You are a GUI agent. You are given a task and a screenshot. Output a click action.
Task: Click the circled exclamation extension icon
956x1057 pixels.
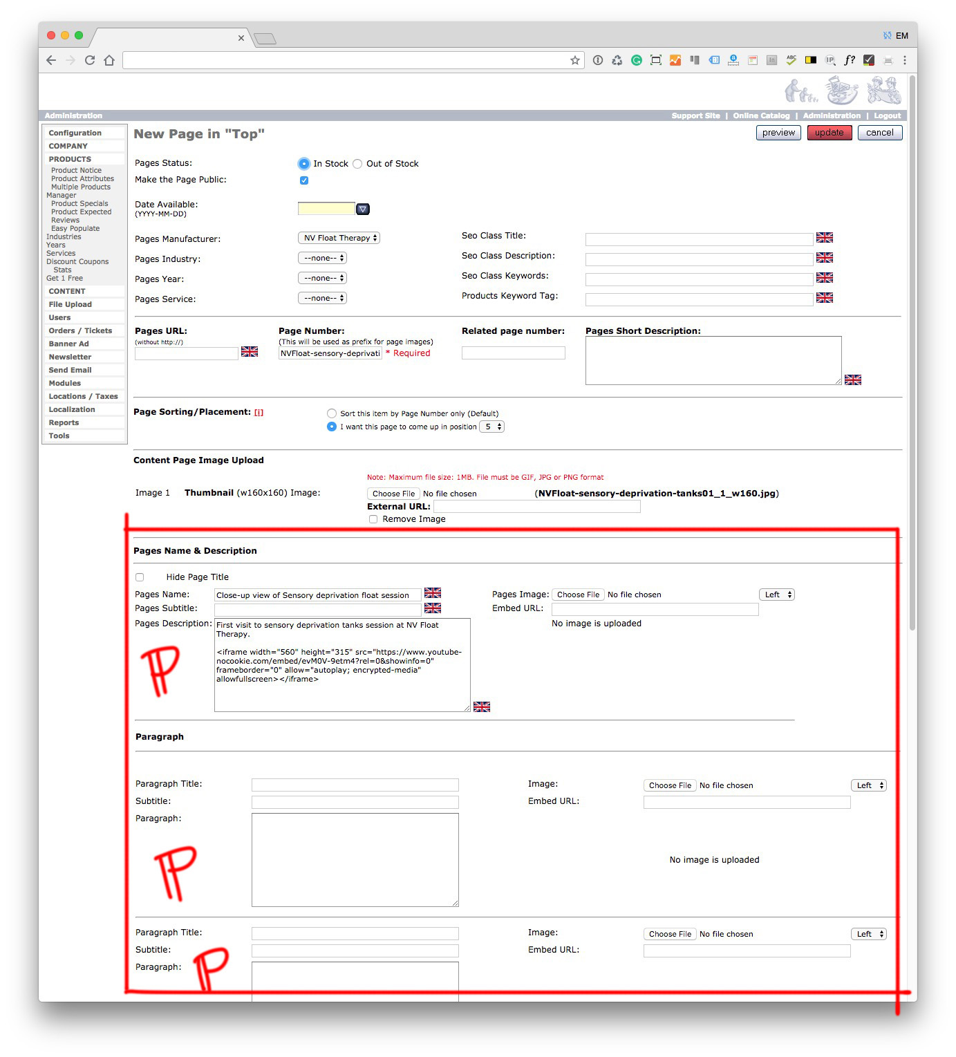pos(598,60)
